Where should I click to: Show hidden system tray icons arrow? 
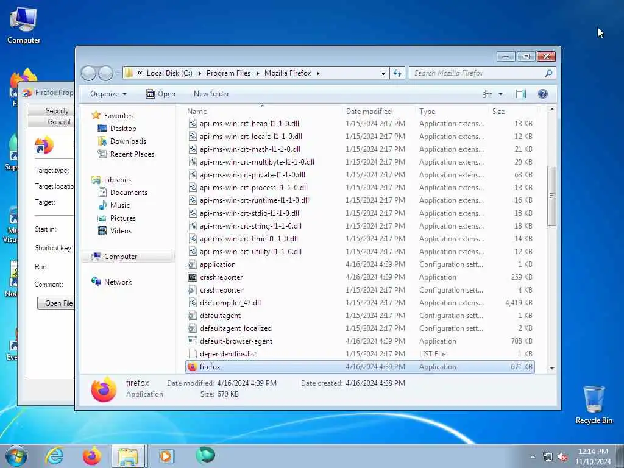click(533, 457)
